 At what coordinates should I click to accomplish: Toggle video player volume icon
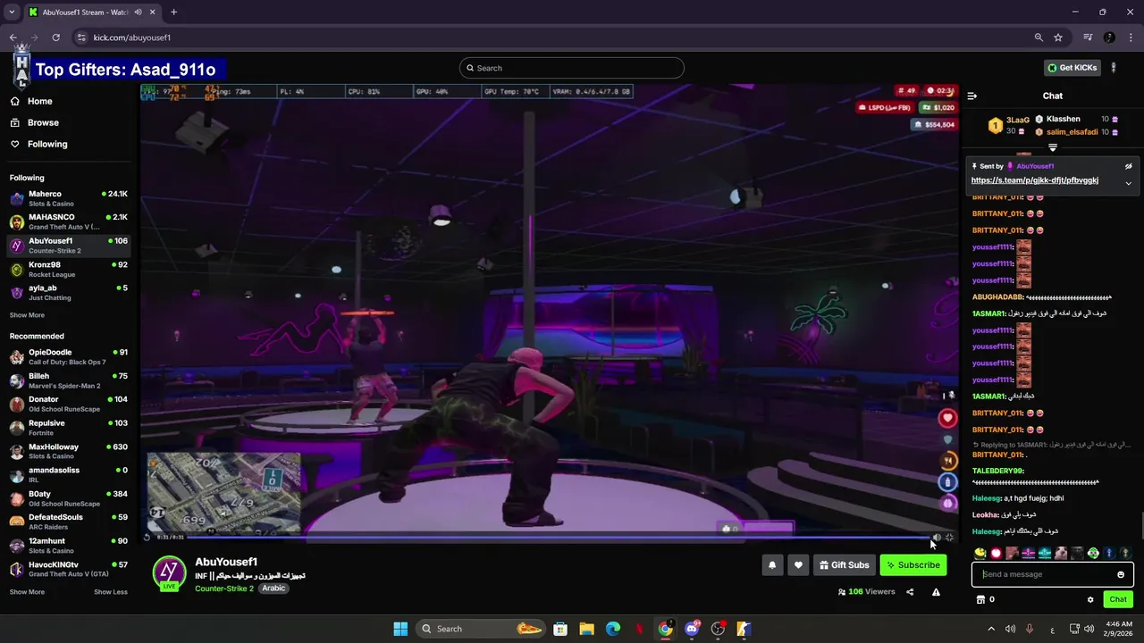936,538
